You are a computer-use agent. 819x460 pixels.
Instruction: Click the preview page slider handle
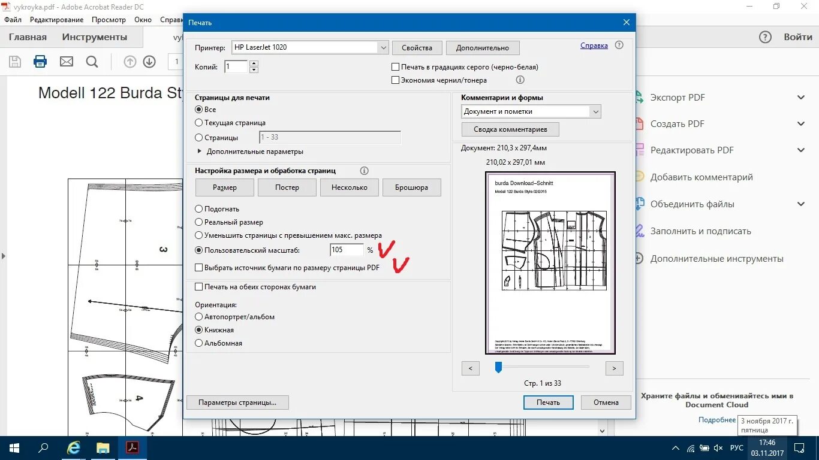point(498,367)
